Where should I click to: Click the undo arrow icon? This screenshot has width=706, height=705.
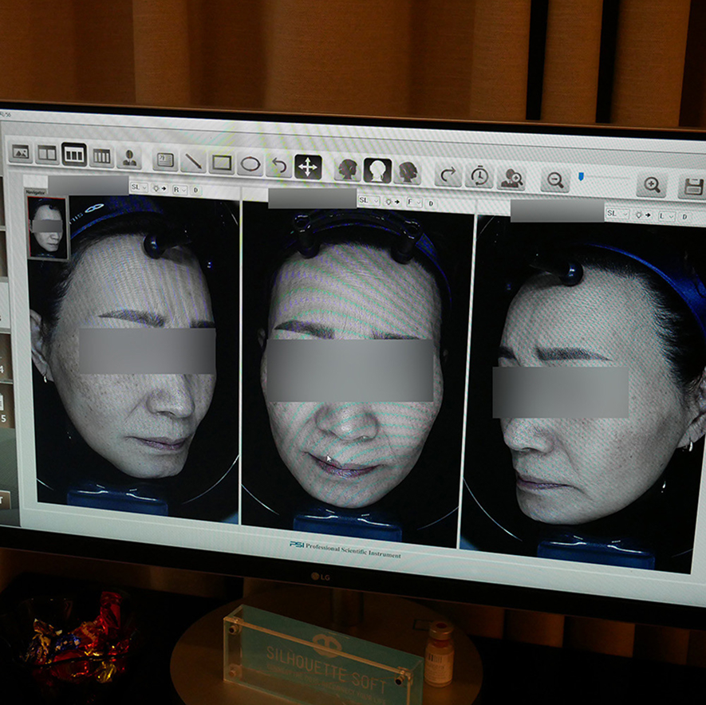[x=278, y=166]
